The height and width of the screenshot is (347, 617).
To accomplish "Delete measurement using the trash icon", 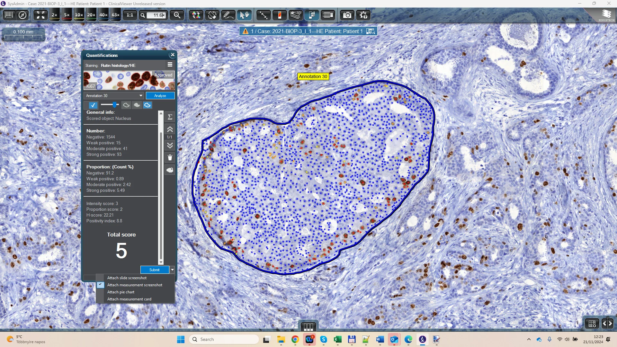I will (170, 158).
